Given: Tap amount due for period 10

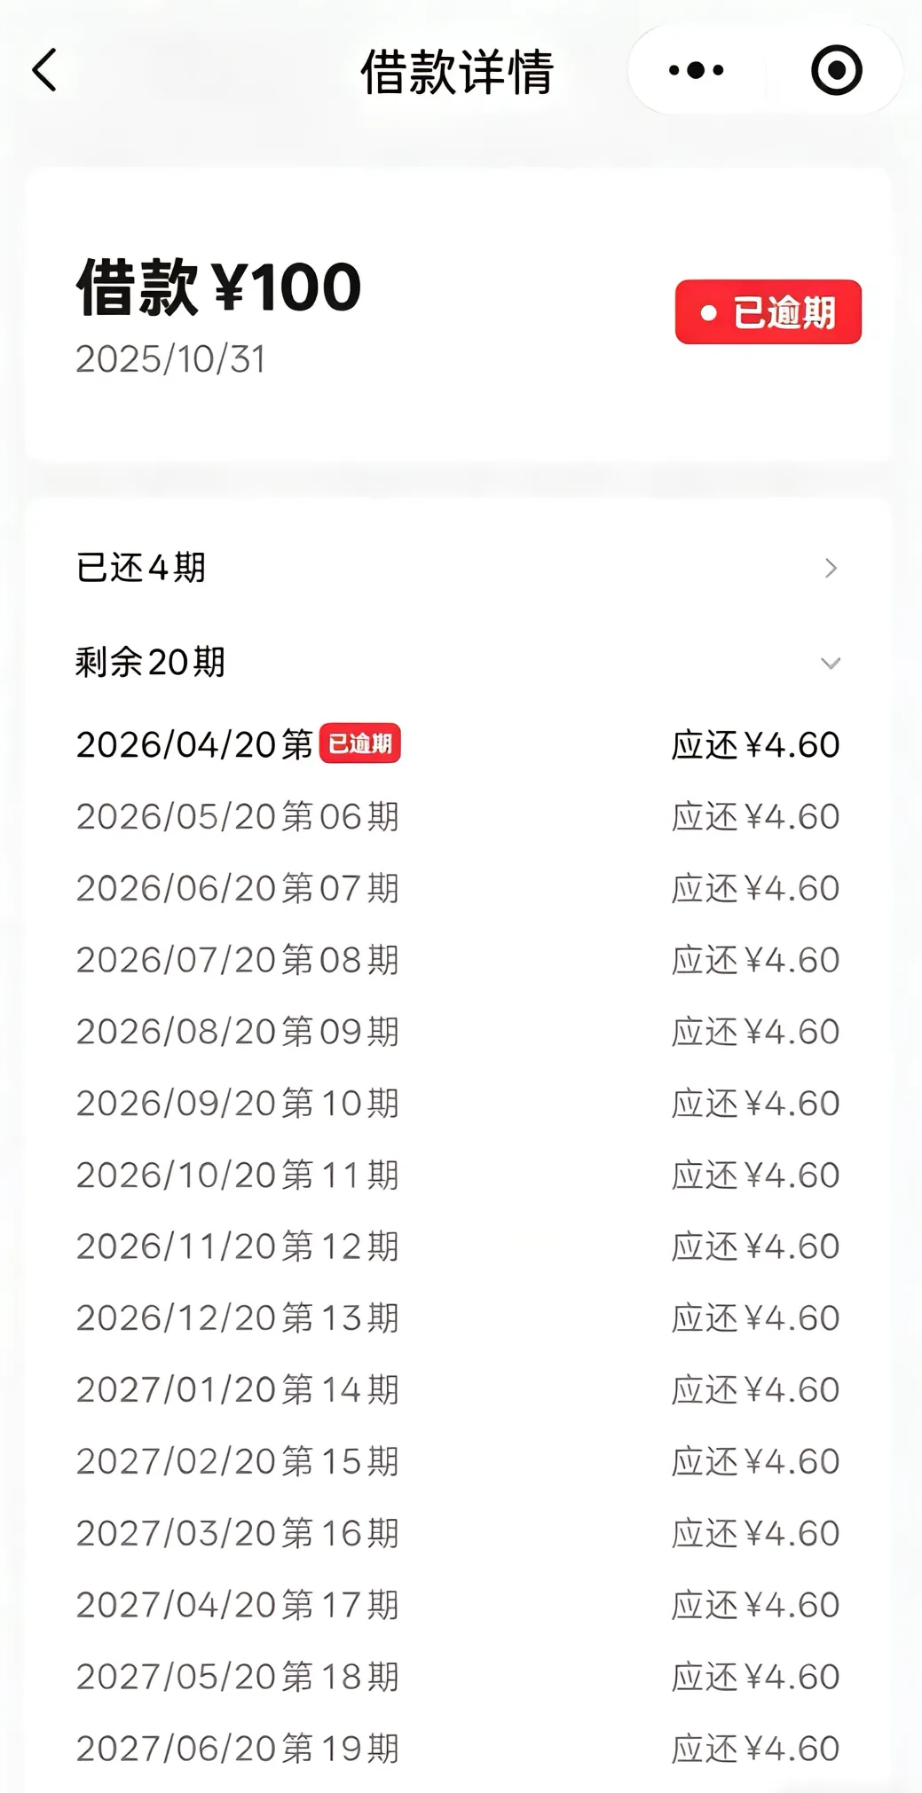Looking at the screenshot, I should [x=755, y=1104].
